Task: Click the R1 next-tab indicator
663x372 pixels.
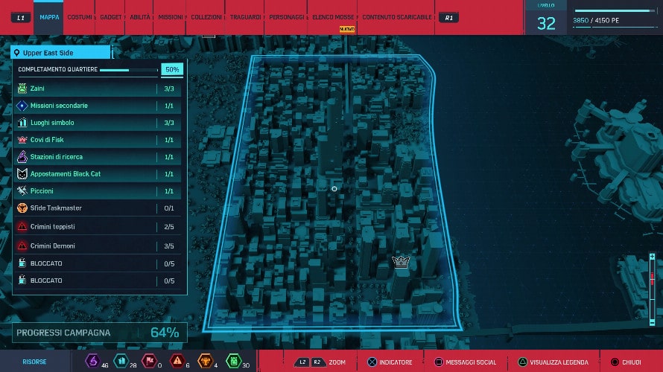Action: pyautogui.click(x=448, y=17)
